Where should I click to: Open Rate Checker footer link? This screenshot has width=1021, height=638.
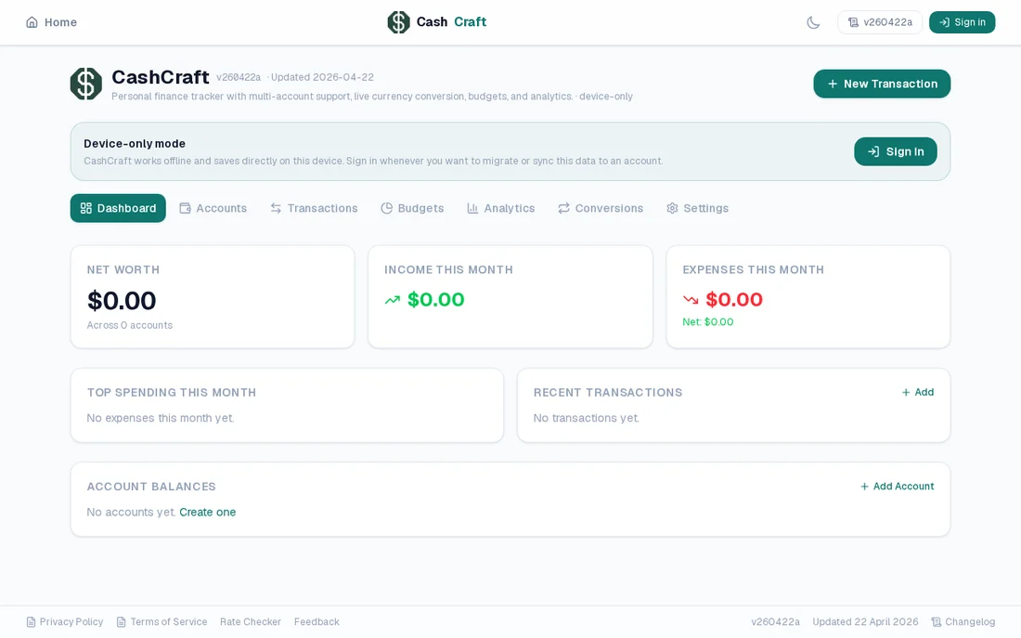(251, 621)
